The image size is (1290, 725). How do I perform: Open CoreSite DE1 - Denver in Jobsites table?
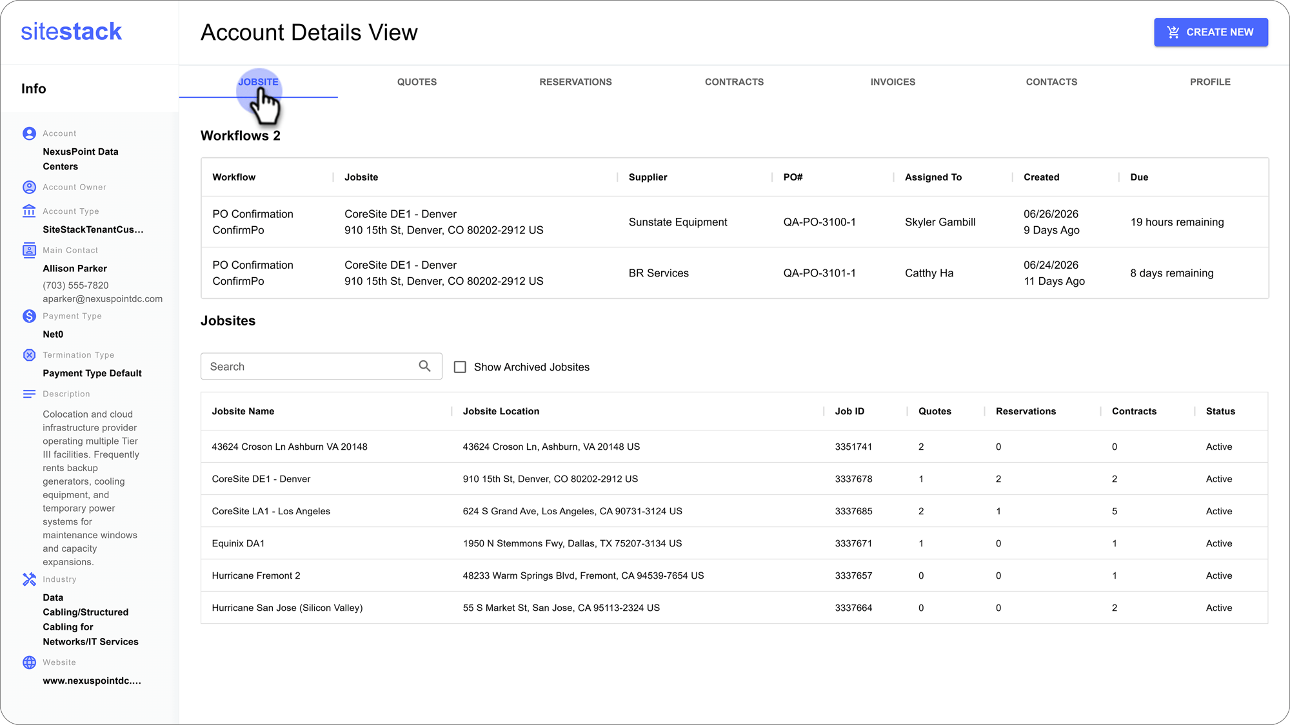[x=734, y=479]
